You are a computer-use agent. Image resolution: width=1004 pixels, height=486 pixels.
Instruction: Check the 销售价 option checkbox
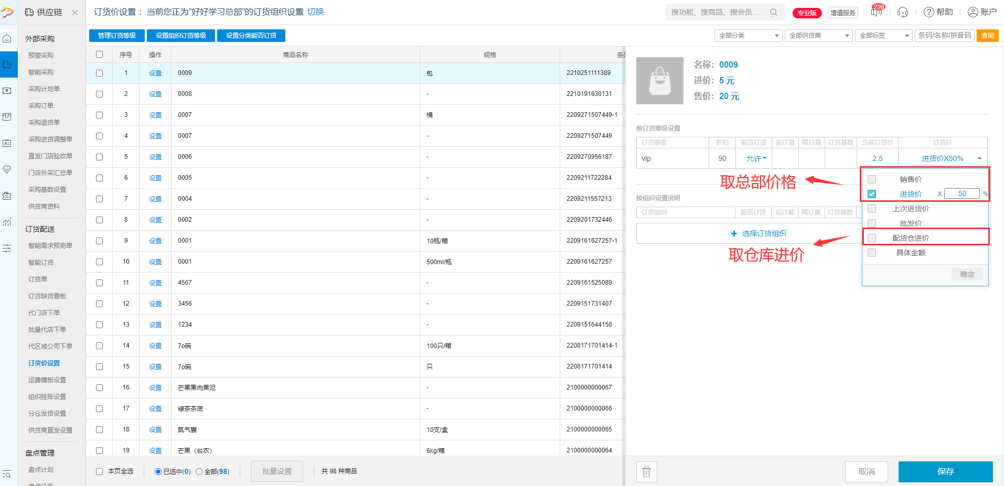pyautogui.click(x=872, y=179)
